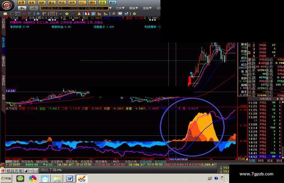The height and width of the screenshot is (183, 284).
Task: Select the 分笔 tab at bottom right
Action: click(x=252, y=161)
